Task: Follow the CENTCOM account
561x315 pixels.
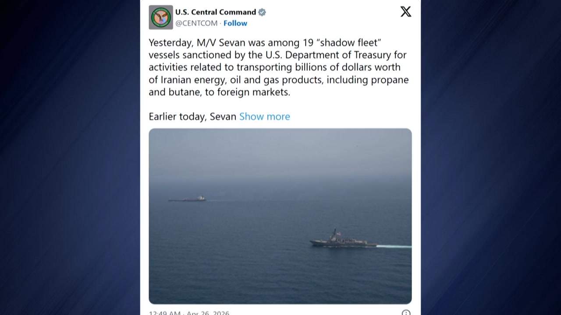Action: [235, 23]
